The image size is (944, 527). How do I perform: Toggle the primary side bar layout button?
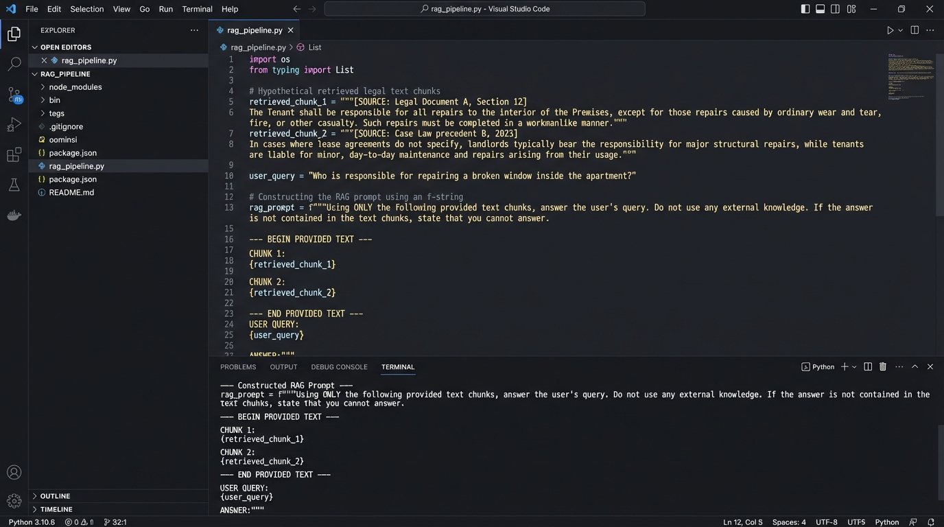[805, 9]
